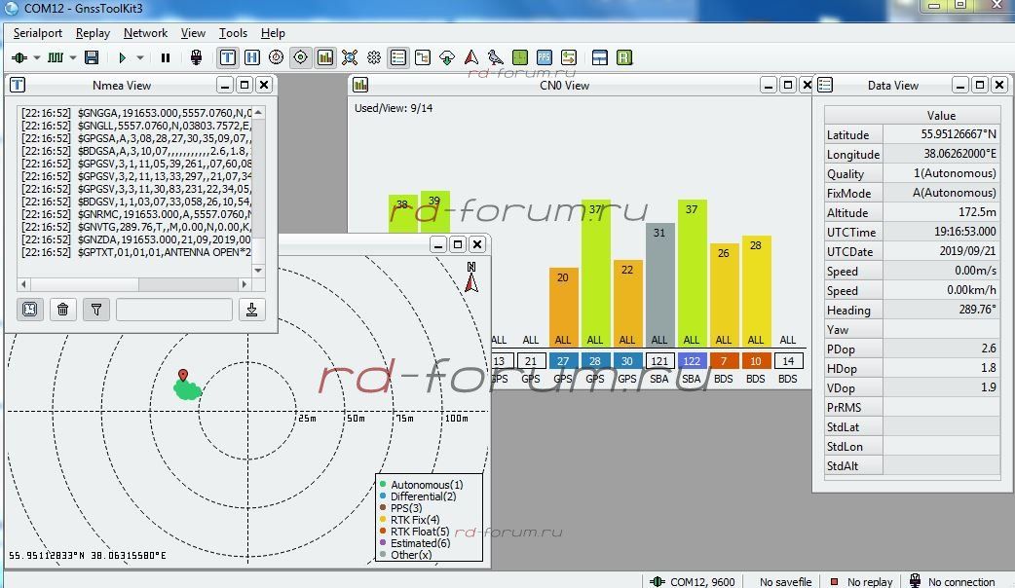
Task: Click the Altitude value 172.5m
Action: coord(977,212)
